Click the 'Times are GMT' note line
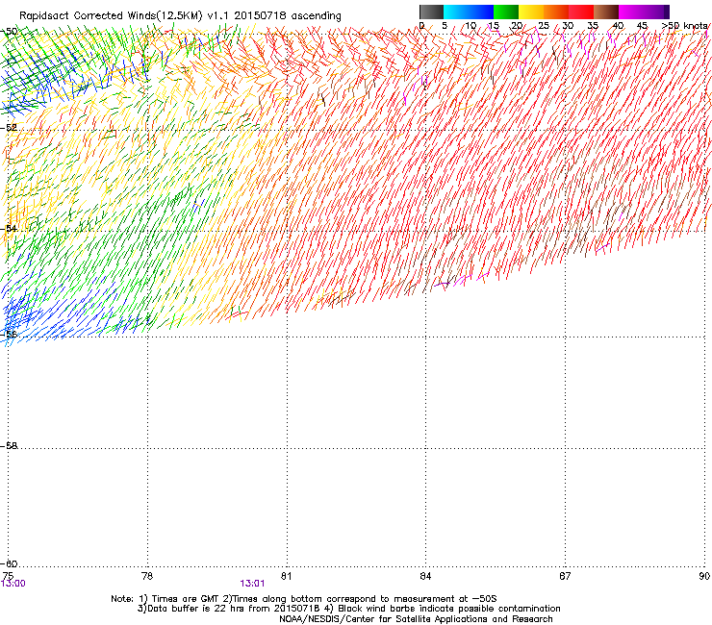Screen dimensions: 712x625 (304, 599)
